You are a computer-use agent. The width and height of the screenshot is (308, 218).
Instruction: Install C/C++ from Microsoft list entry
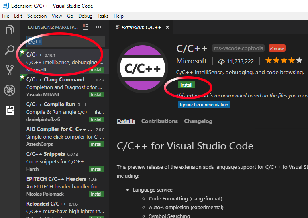[97, 70]
